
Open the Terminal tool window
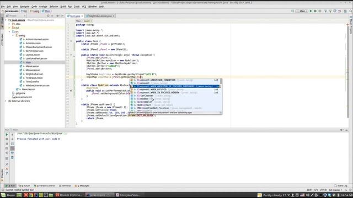click(x=65, y=186)
